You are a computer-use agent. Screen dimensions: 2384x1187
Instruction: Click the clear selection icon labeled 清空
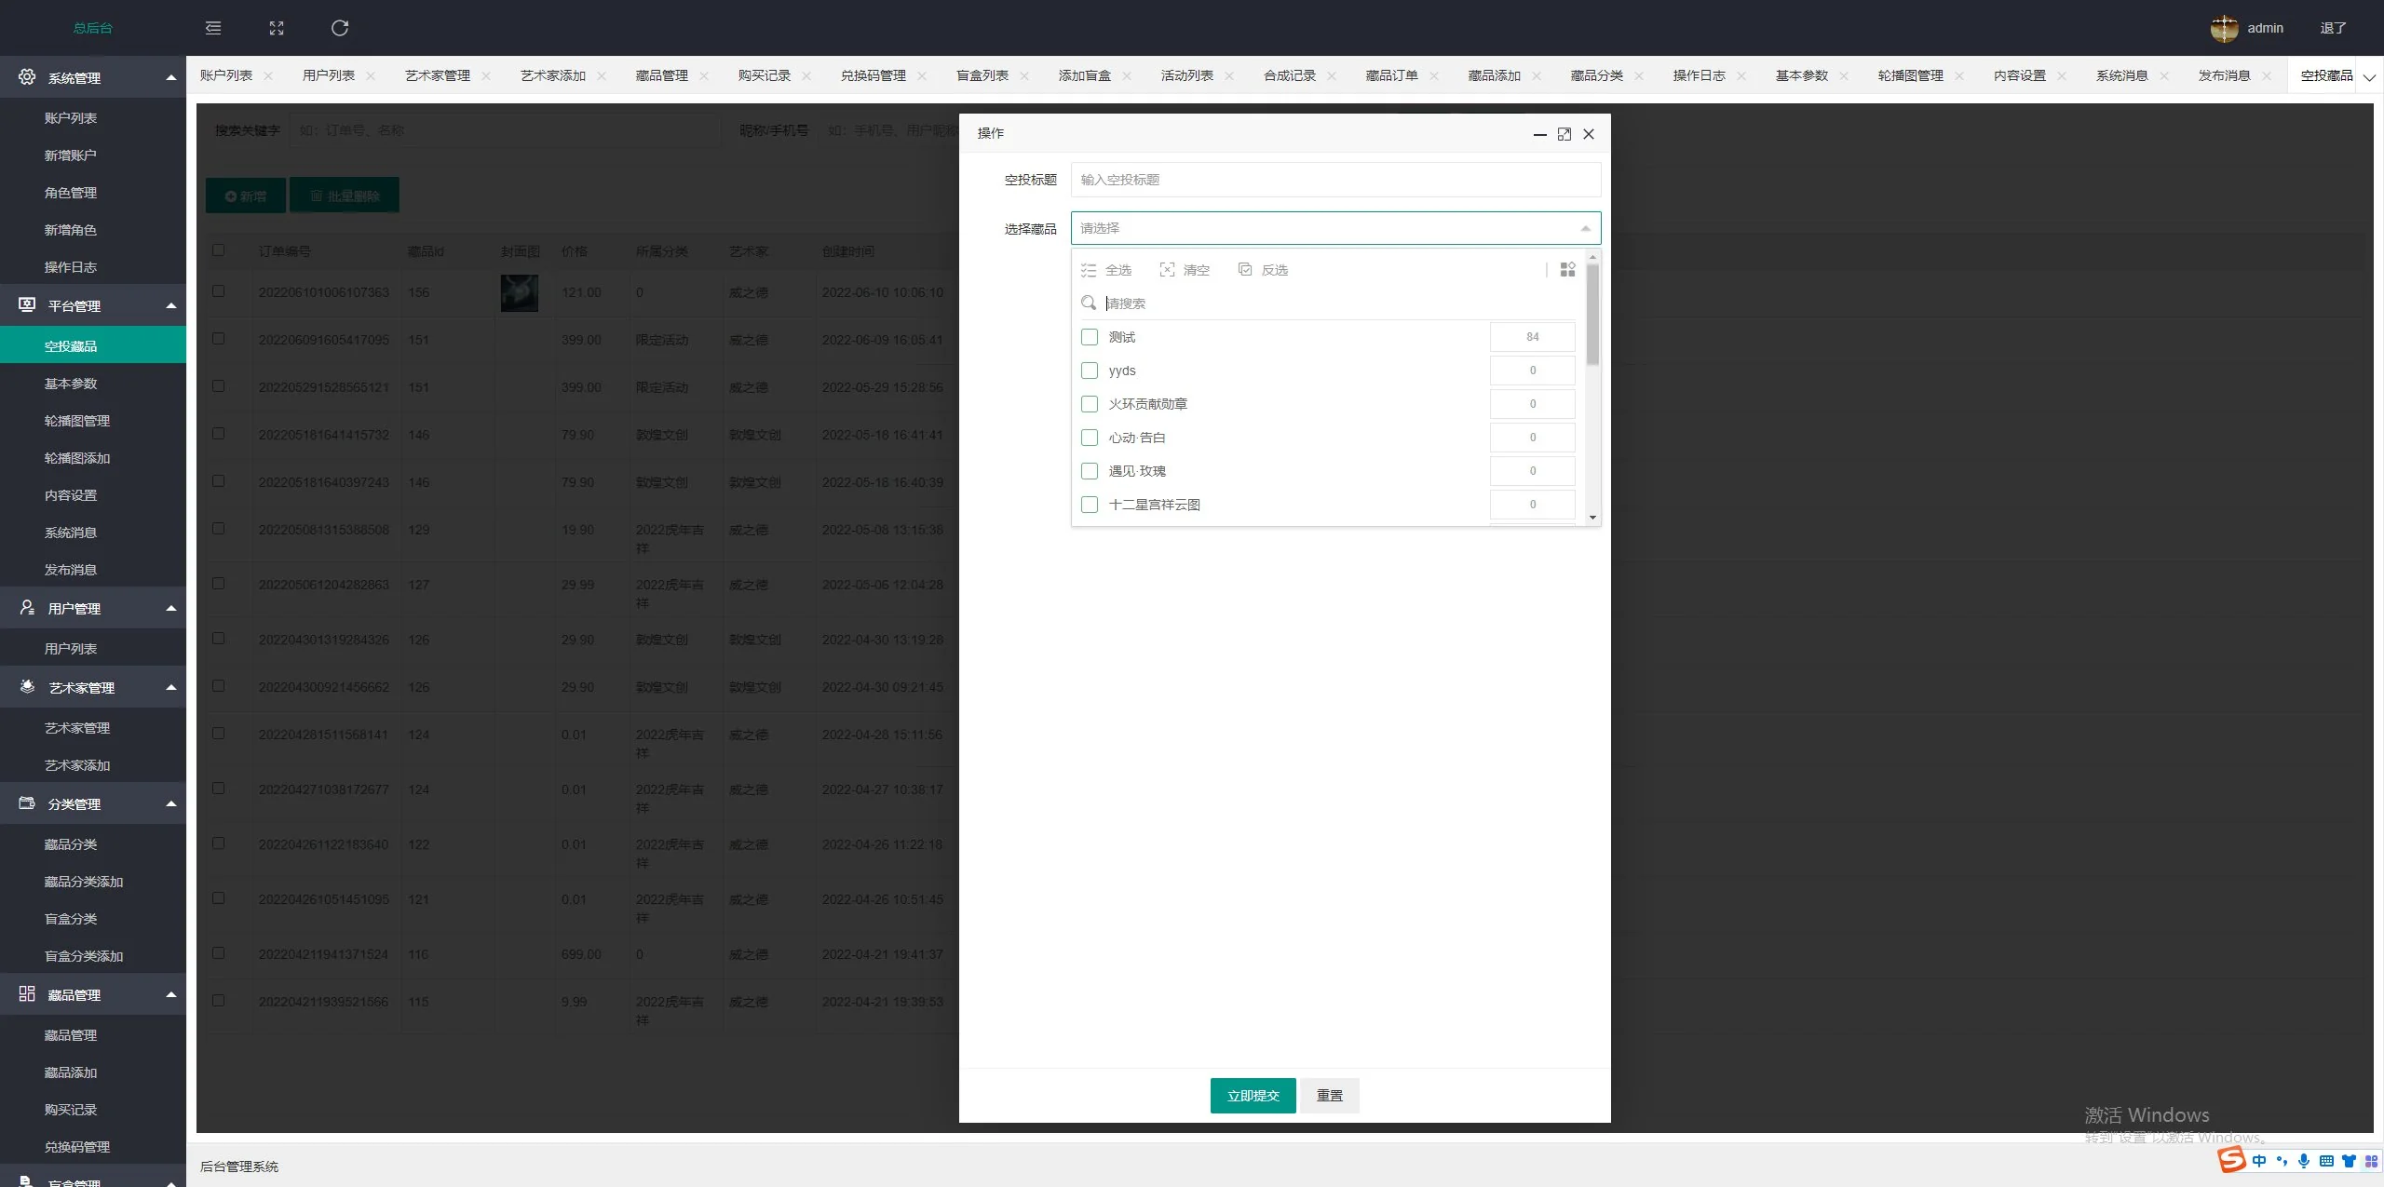click(x=1167, y=270)
